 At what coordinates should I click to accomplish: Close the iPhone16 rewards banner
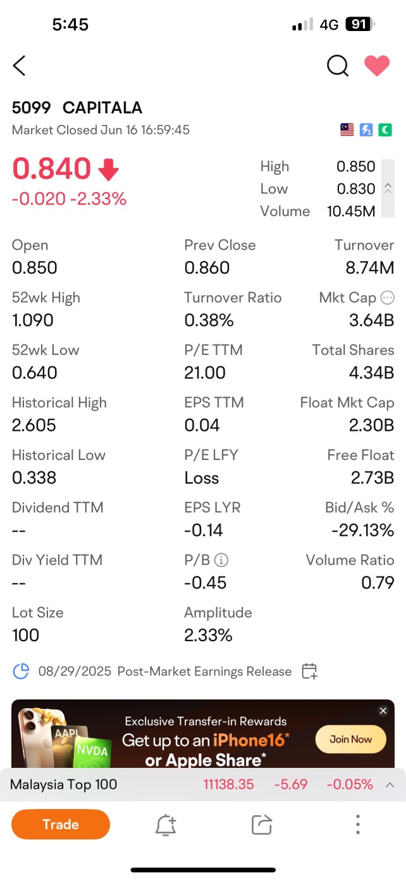[x=383, y=711]
